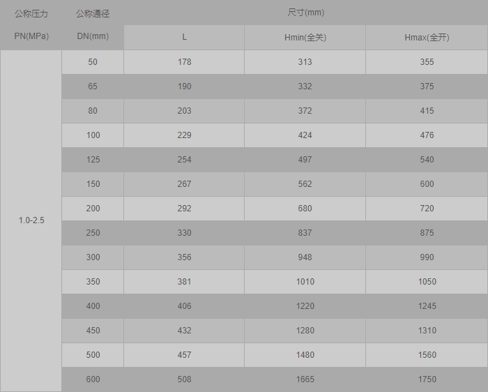Click the L value 267 cell
The height and width of the screenshot is (392, 488).
184,184
